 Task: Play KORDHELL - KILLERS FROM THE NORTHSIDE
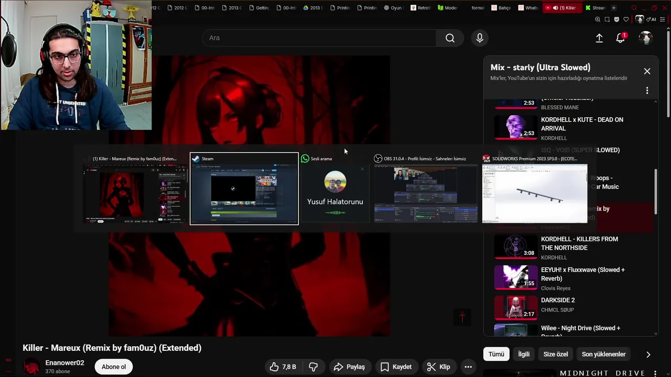pyautogui.click(x=579, y=243)
